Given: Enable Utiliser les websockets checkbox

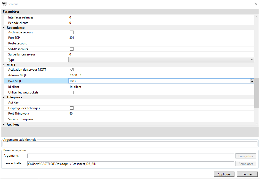Looking at the screenshot, I should (x=72, y=92).
